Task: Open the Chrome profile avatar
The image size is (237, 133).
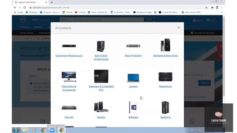Action: pyautogui.click(x=217, y=7)
